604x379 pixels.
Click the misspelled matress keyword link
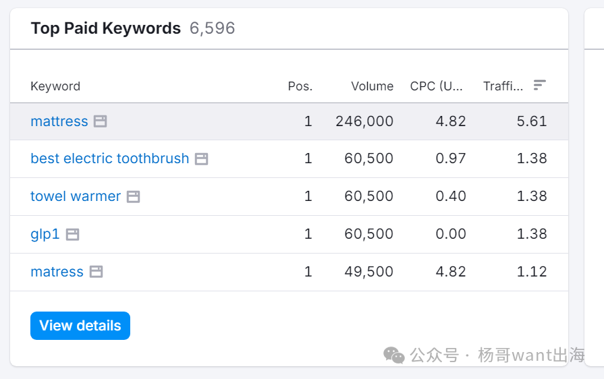[57, 272]
